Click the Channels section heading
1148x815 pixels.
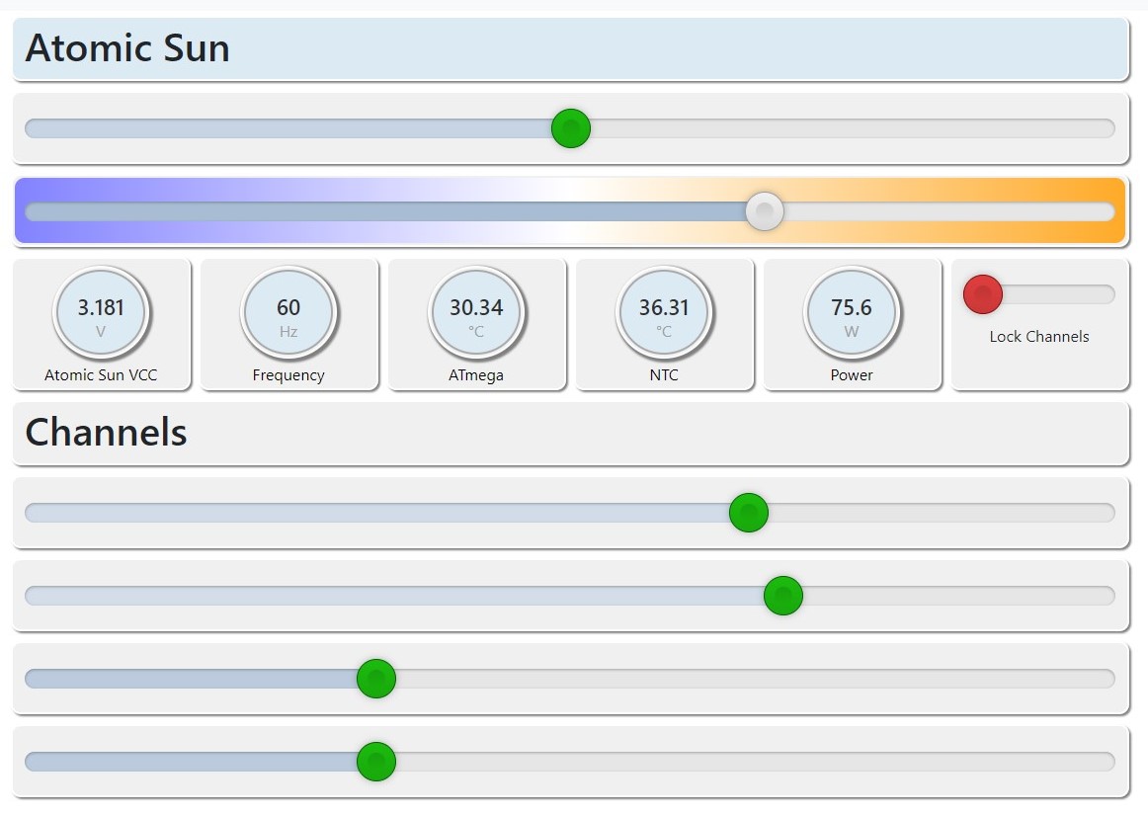(x=106, y=432)
